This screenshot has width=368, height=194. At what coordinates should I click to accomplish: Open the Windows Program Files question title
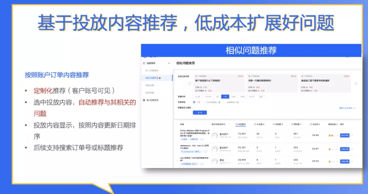[194, 133]
